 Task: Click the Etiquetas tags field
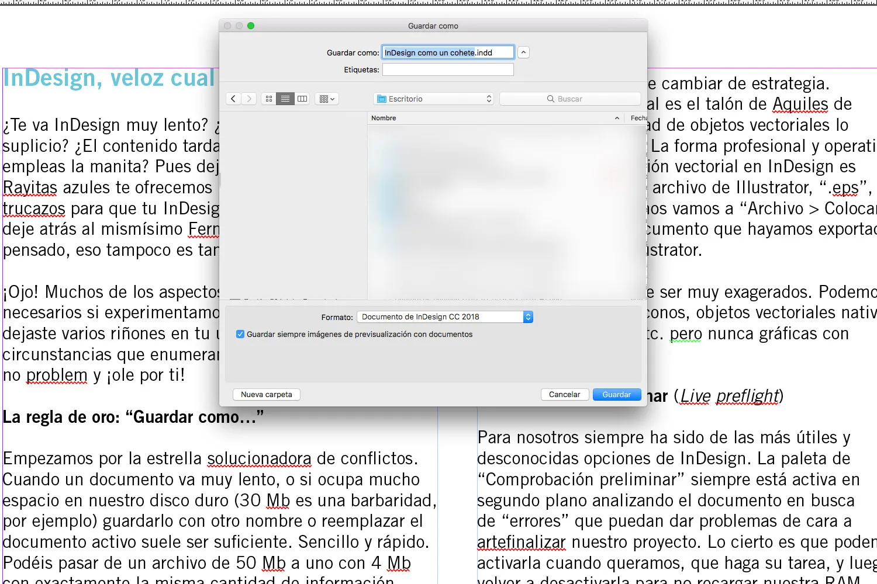448,69
